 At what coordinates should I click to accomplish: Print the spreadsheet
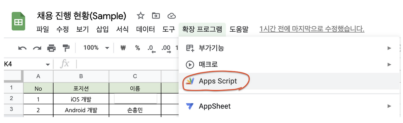(51, 48)
